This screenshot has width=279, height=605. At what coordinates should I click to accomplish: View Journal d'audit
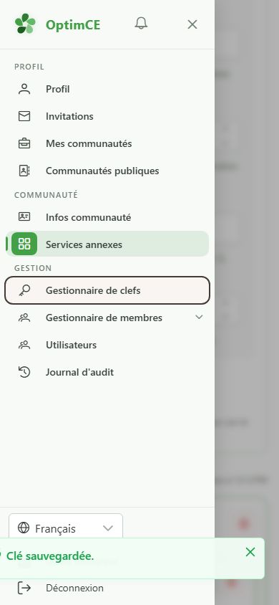click(x=107, y=372)
